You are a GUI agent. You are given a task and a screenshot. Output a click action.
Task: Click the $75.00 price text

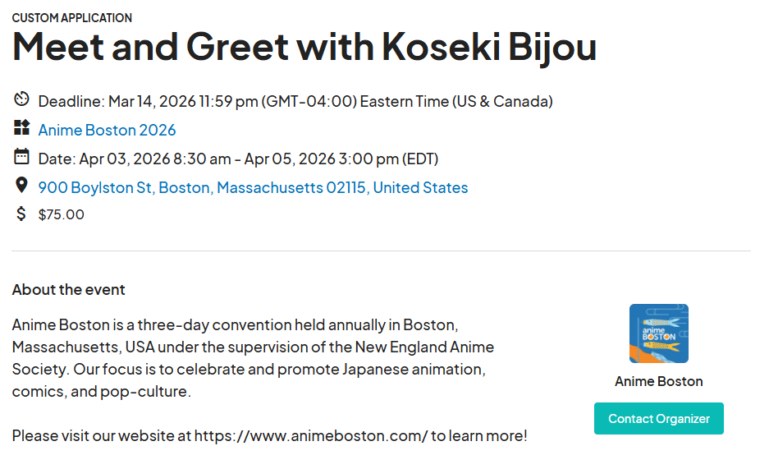click(62, 215)
